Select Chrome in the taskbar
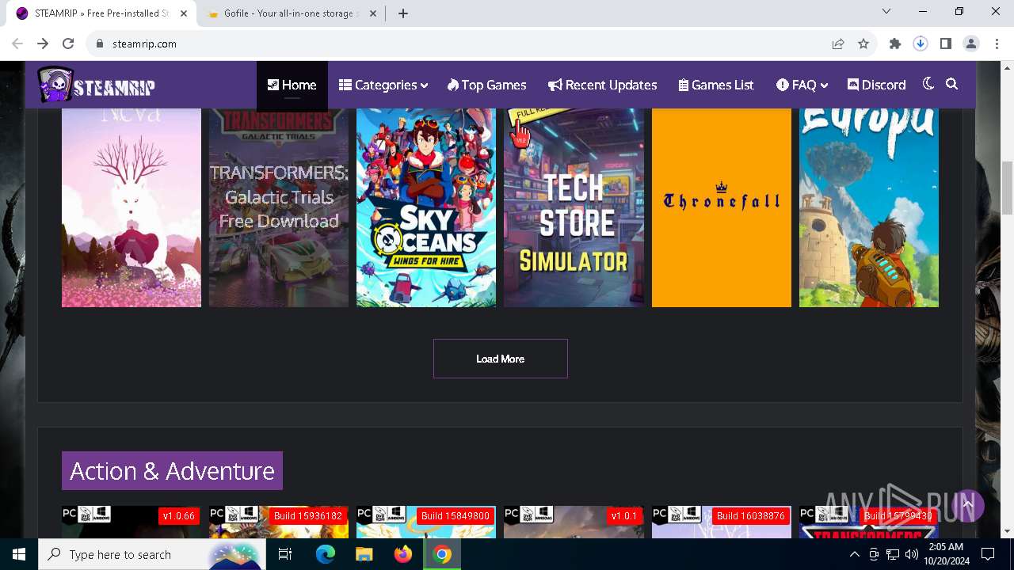The image size is (1014, 570). [442, 554]
